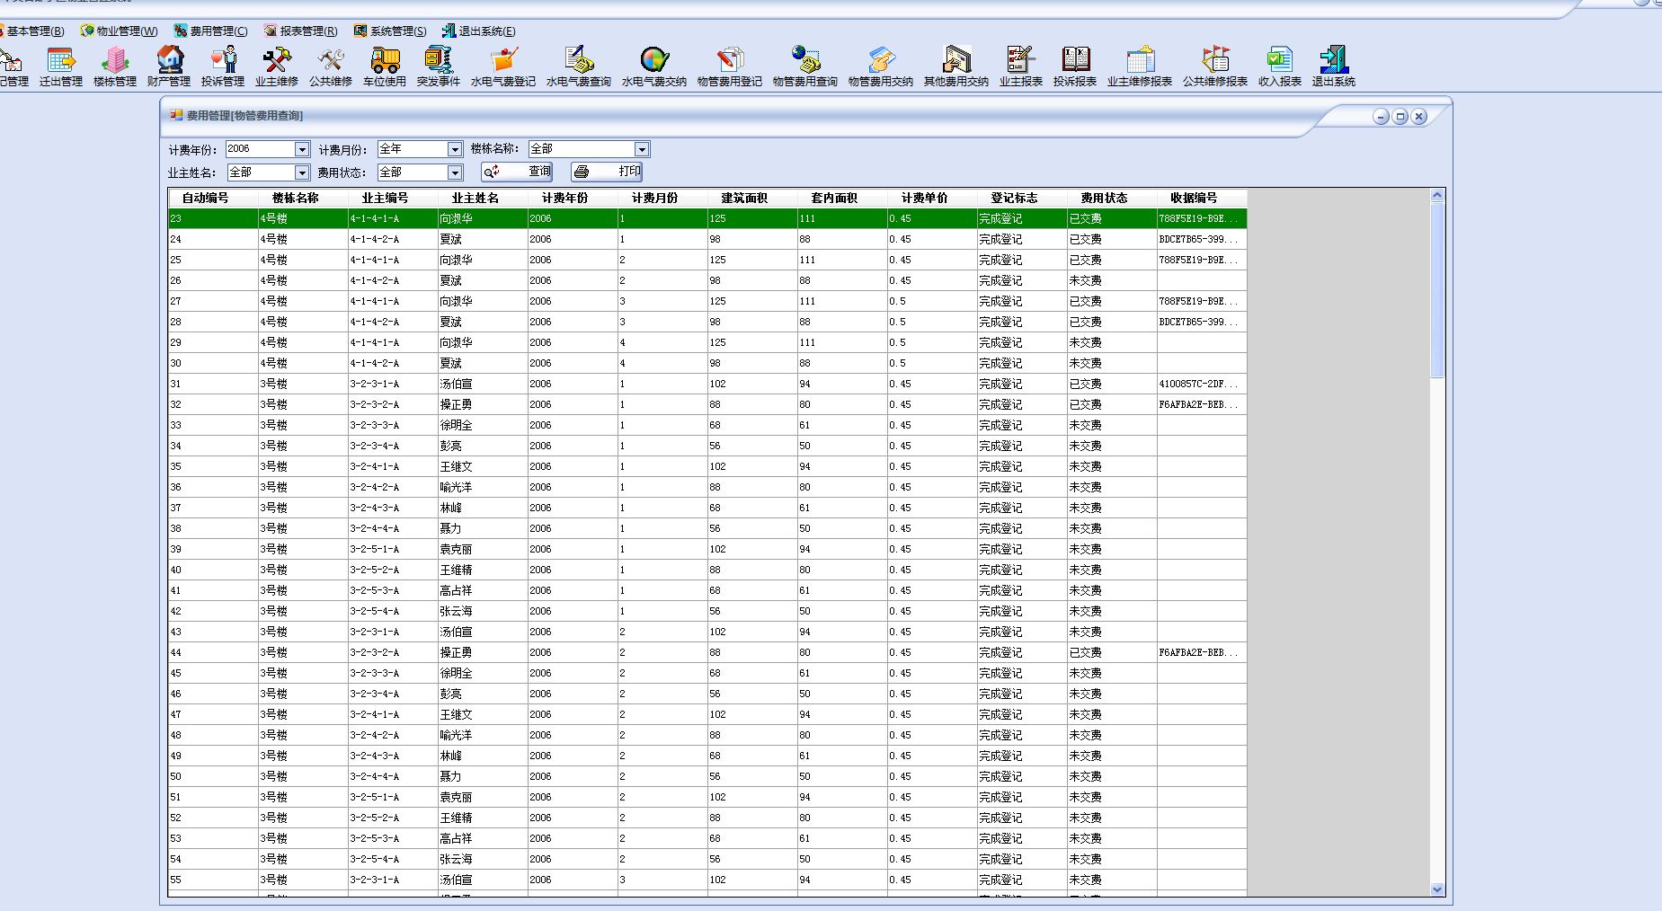
Task: Click receipt 4100857C-2DF in row 31
Action: (x=1202, y=384)
